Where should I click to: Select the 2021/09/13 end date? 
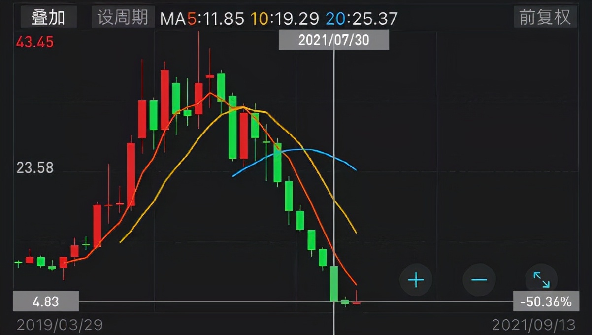click(533, 325)
